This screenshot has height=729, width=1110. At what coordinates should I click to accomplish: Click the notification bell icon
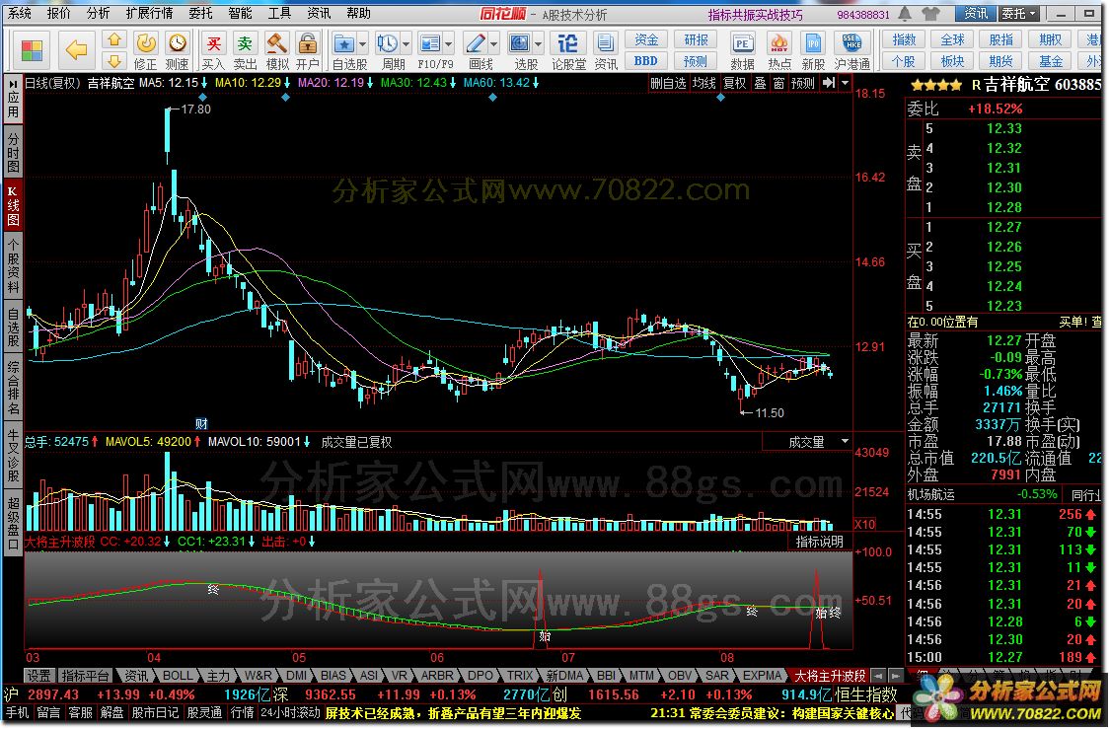point(905,14)
